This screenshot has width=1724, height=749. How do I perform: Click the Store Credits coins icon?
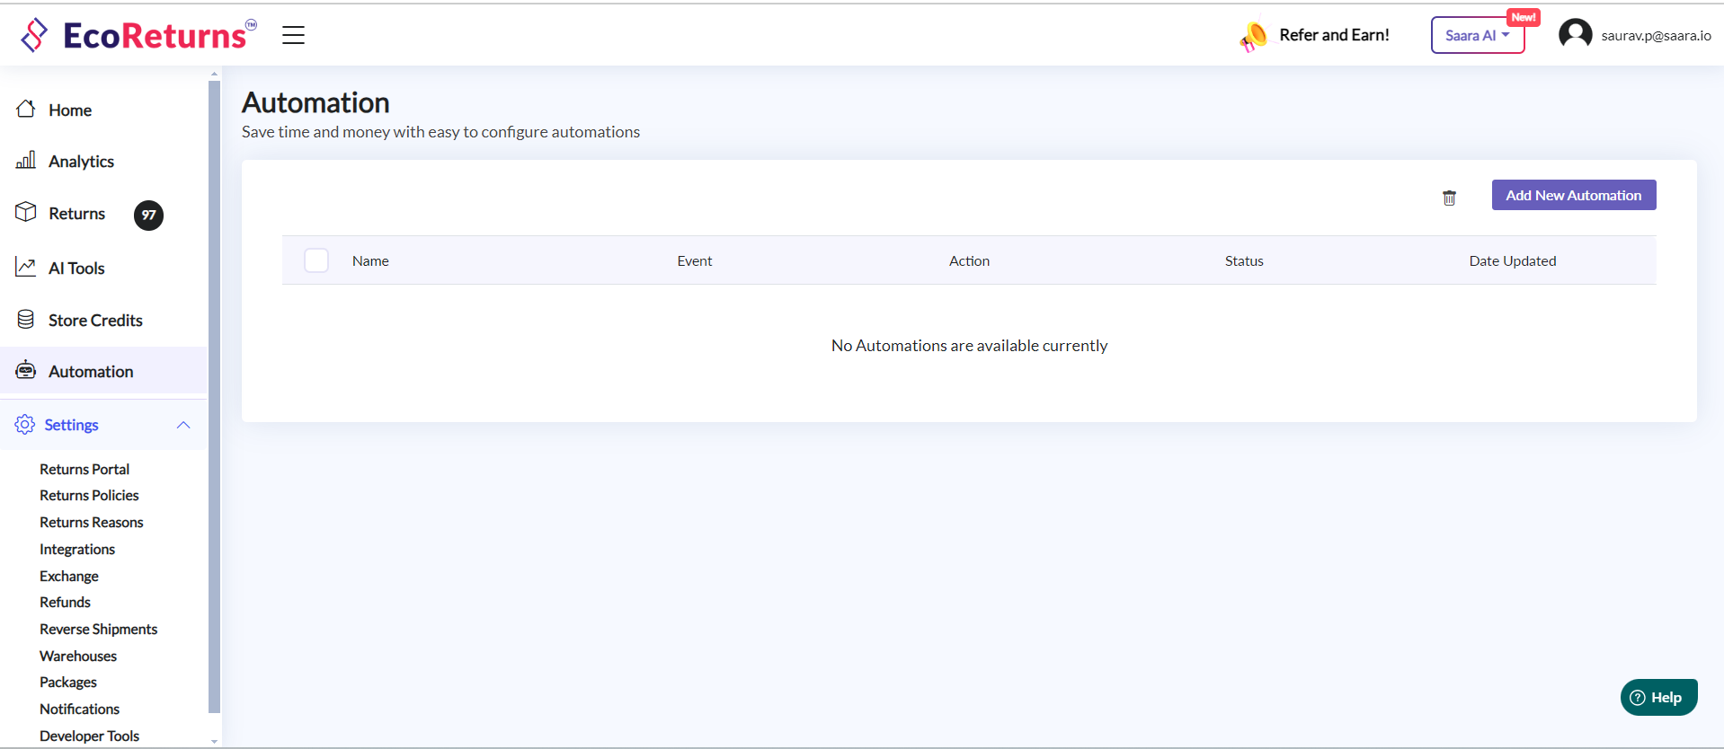tap(26, 320)
